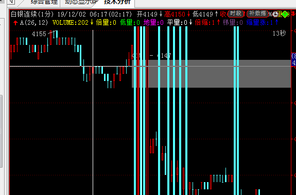Click the blue price tag on right axis
The height and width of the screenshot is (195, 296).
tap(293, 59)
